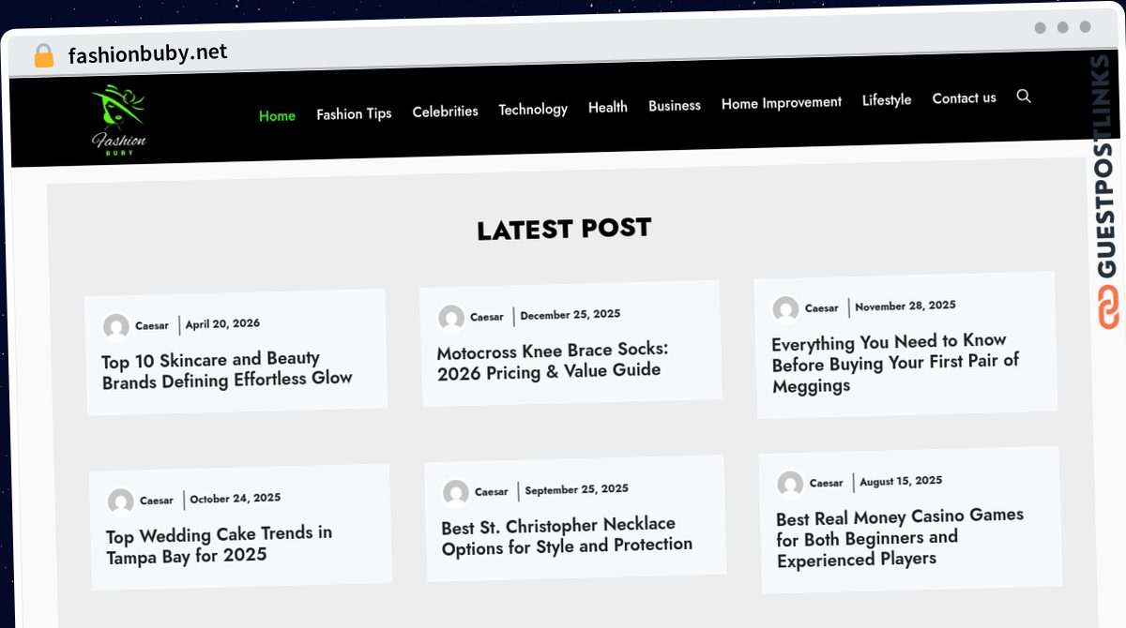The image size is (1126, 628).
Task: Click the September 25, 2025 date
Action: click(x=577, y=489)
